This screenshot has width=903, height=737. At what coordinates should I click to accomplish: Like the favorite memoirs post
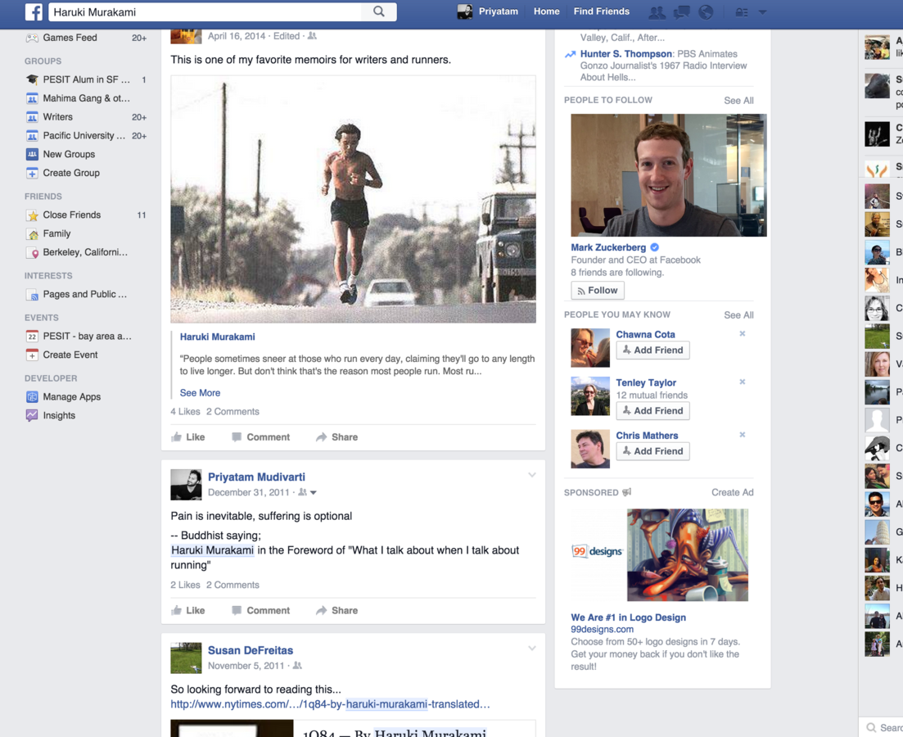point(187,436)
